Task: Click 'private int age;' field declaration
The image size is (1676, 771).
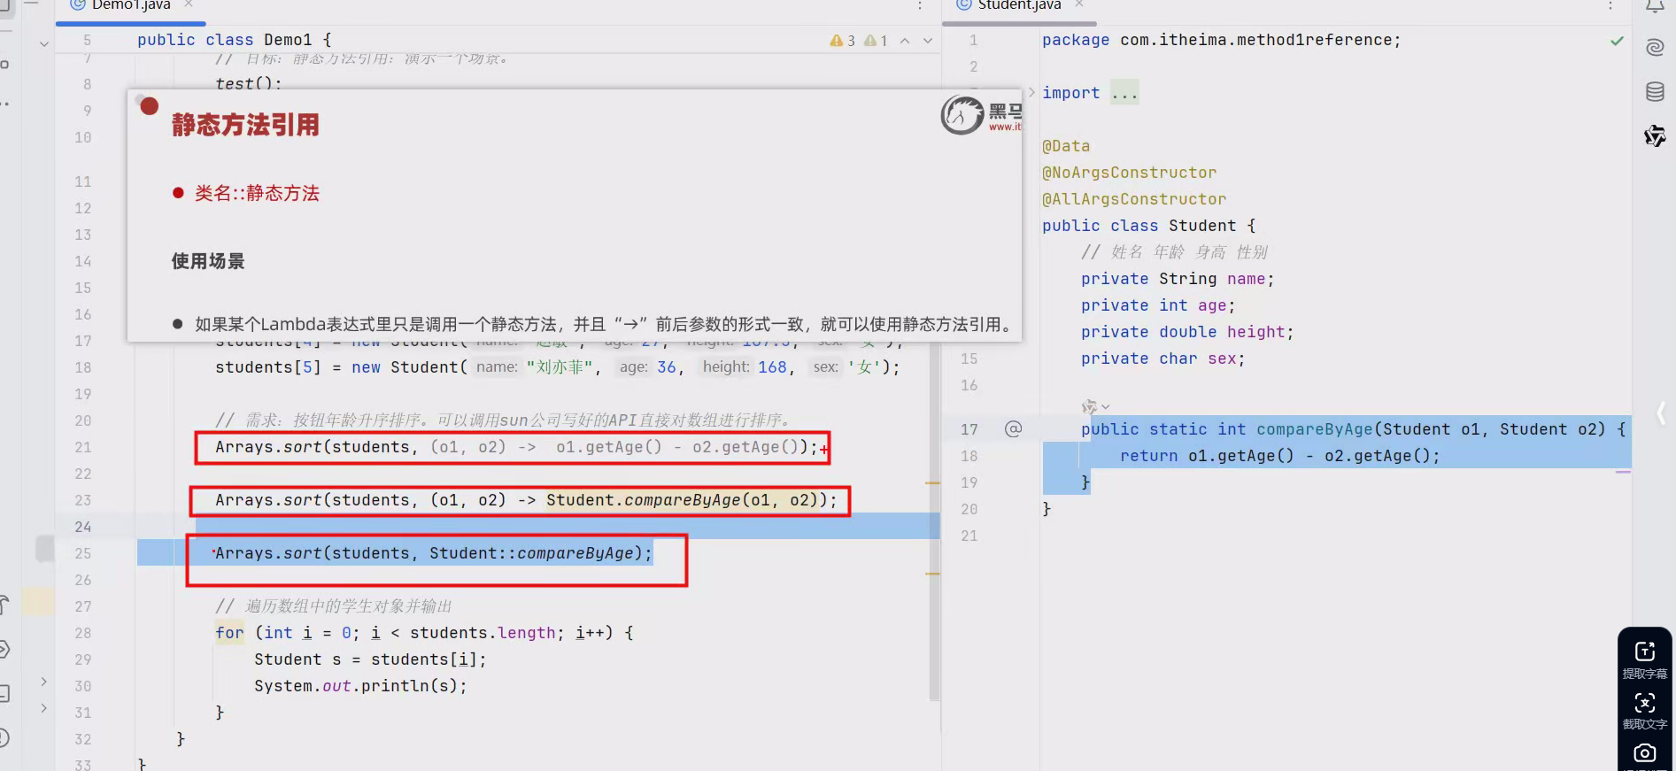Action: [1158, 305]
